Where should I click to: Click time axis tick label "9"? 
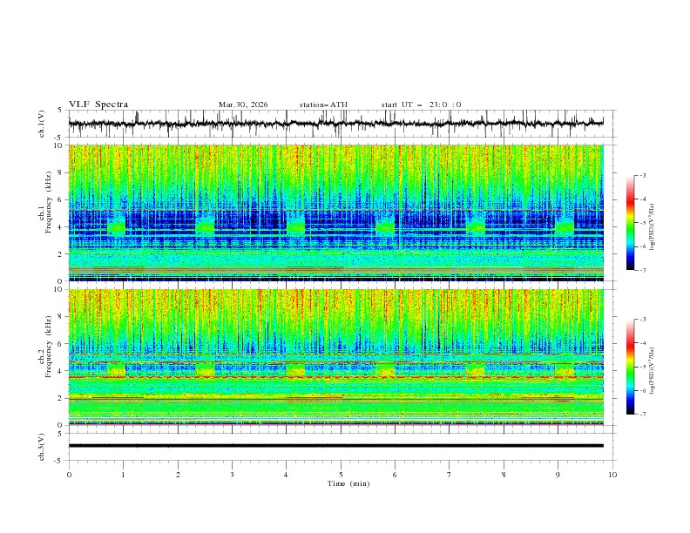coord(558,475)
